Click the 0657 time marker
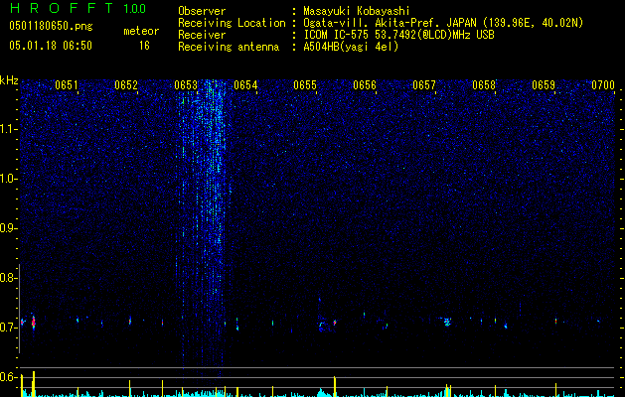Image resolution: width=625 pixels, height=397 pixels. click(x=424, y=85)
